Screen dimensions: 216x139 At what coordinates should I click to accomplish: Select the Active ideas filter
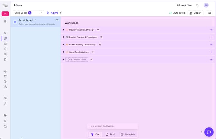click(54, 13)
